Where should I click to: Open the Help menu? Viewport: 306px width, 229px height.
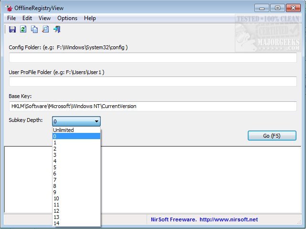click(90, 18)
